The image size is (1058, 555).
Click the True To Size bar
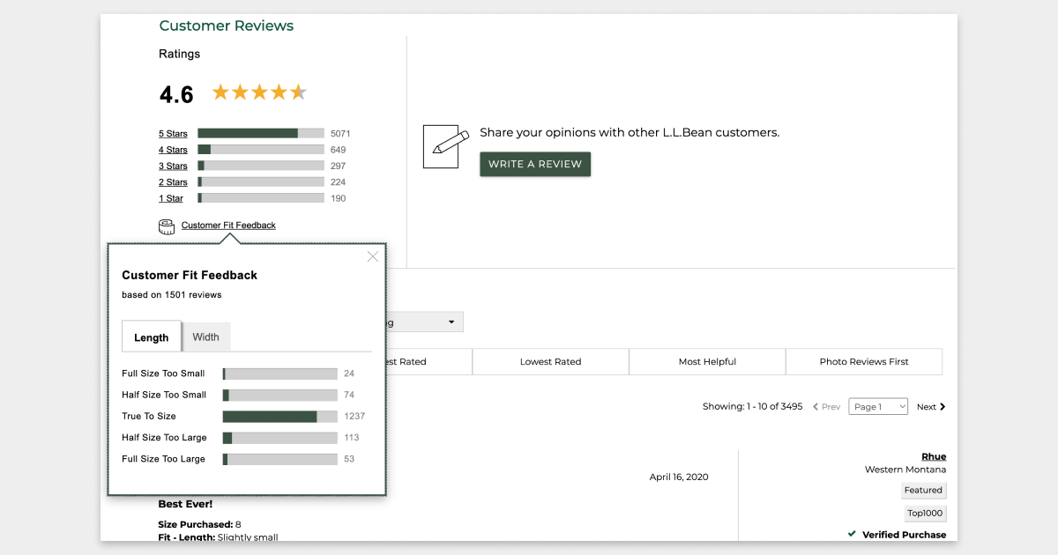click(x=279, y=416)
